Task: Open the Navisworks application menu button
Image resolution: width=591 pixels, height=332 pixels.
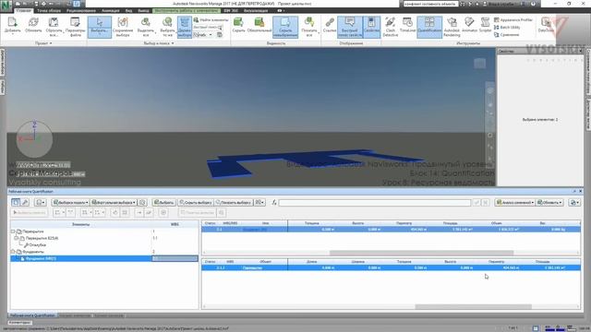Action: click(x=6, y=6)
